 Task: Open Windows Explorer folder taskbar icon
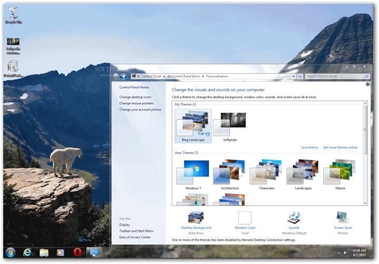44,252
